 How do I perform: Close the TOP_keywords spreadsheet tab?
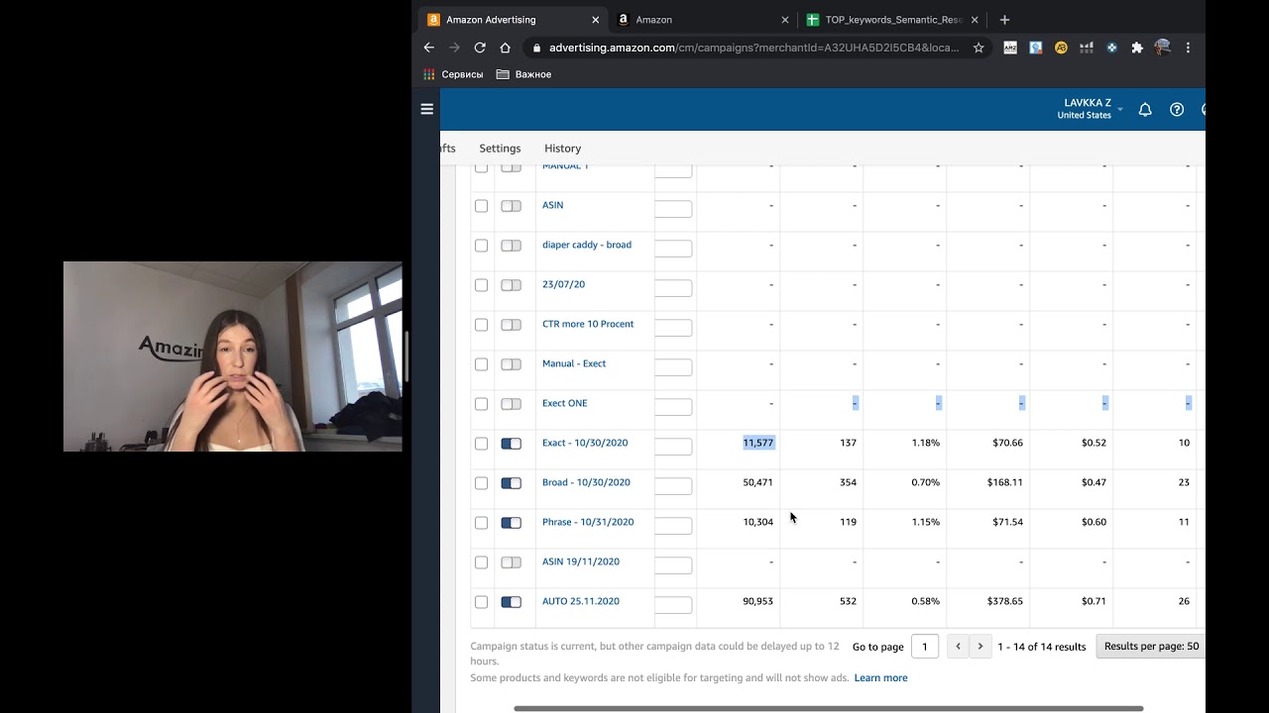pos(975,20)
